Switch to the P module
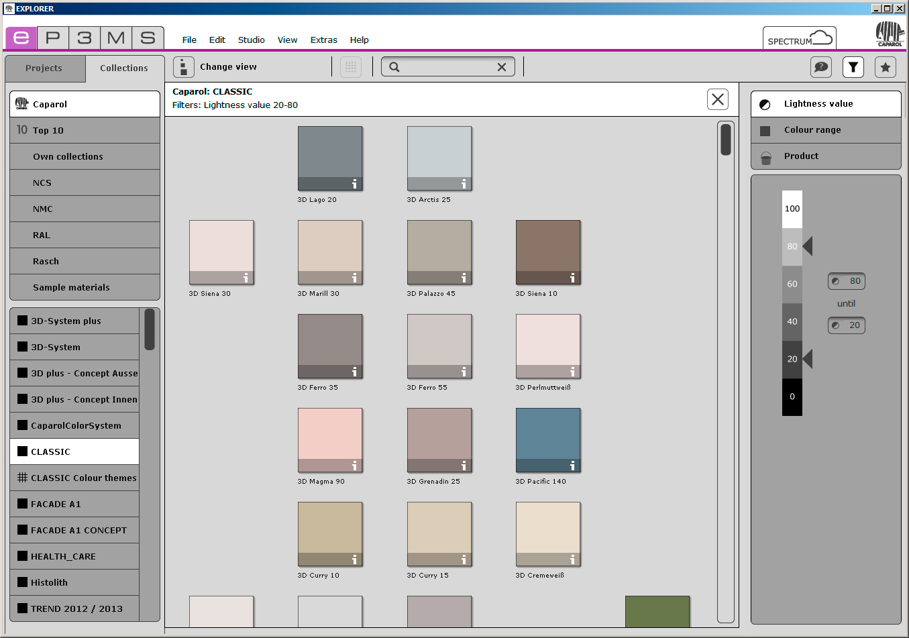The image size is (909, 638). 52,38
